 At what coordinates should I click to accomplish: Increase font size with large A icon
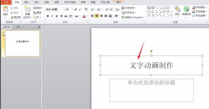tap(76, 9)
